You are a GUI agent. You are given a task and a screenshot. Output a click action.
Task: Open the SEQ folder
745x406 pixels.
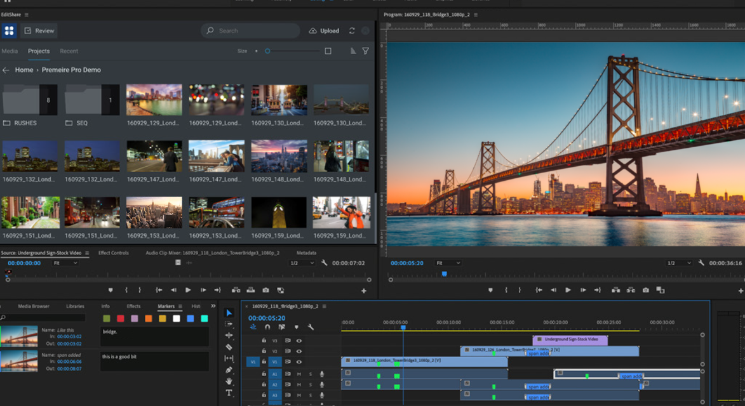pos(92,105)
